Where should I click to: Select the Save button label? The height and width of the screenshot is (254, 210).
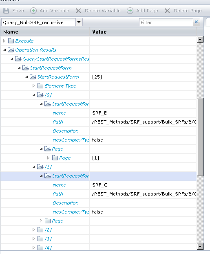pyautogui.click(x=18, y=11)
